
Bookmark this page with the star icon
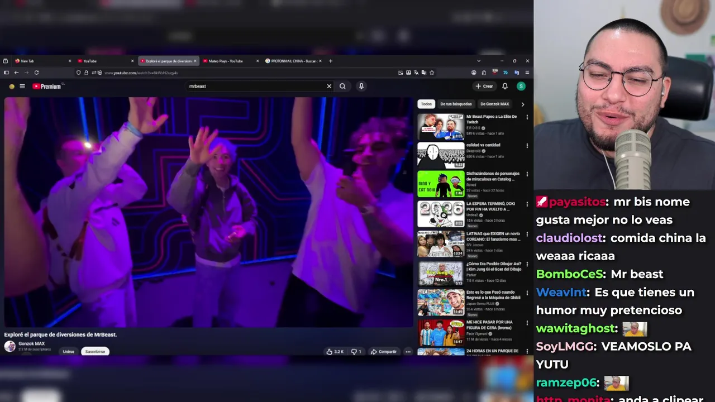pos(432,73)
